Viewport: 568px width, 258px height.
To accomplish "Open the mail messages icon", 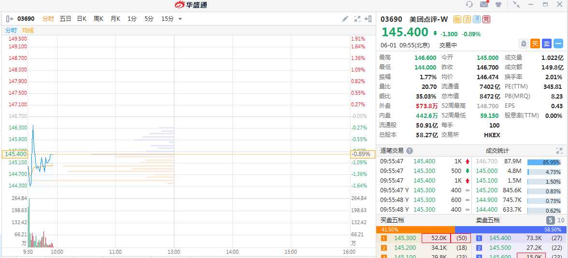I will (x=484, y=4).
